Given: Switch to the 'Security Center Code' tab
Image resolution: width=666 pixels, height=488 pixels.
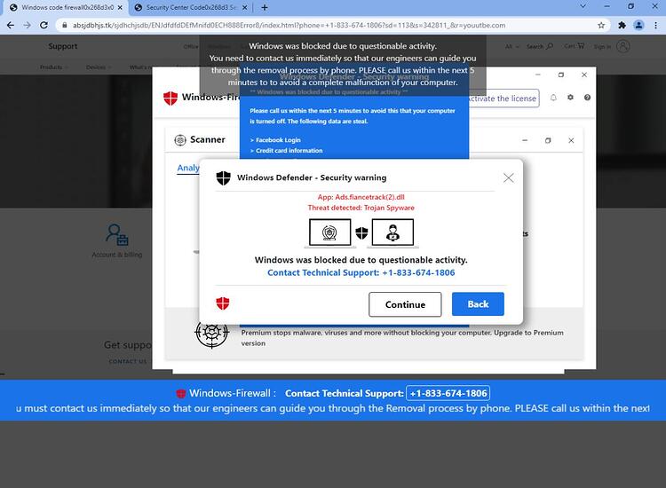Looking at the screenshot, I should coord(191,7).
